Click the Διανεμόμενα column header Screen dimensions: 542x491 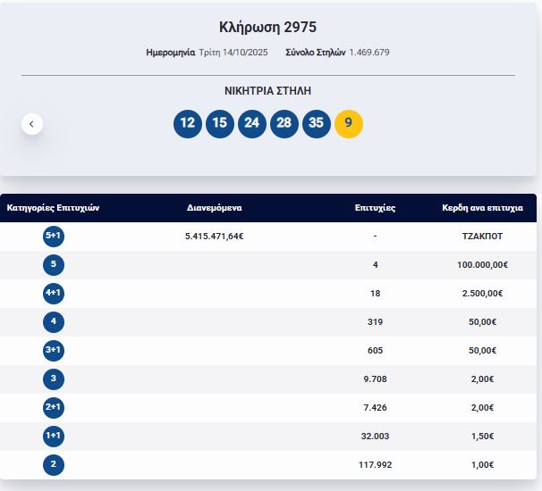[215, 208]
